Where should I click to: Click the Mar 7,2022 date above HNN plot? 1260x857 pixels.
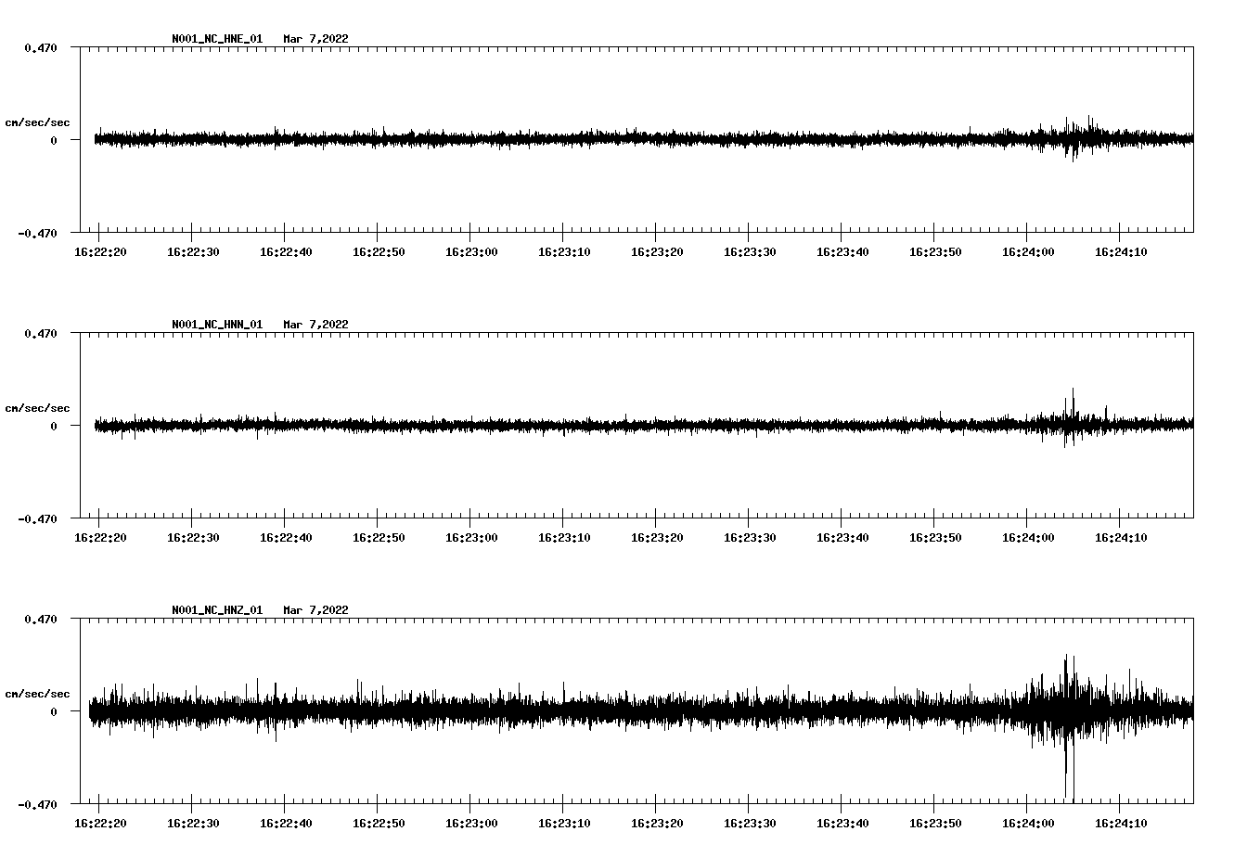coord(316,325)
